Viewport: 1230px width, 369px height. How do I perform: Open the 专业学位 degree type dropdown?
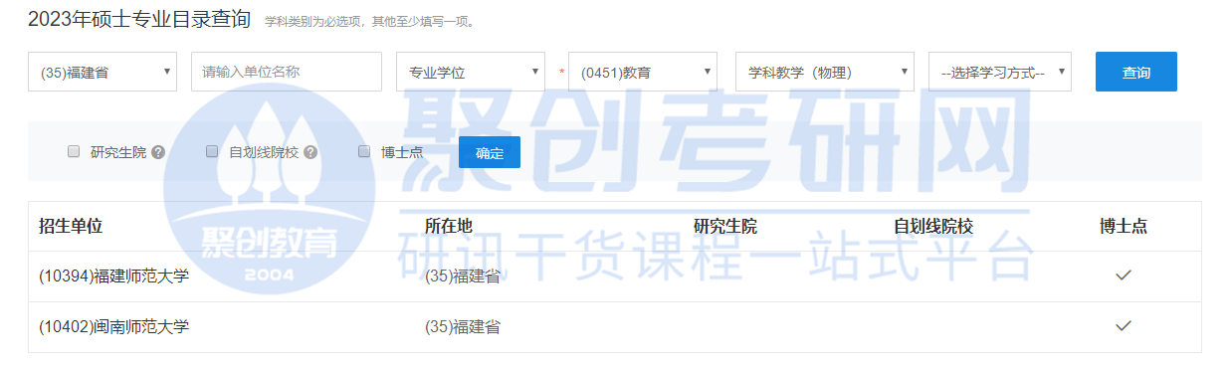click(x=470, y=72)
